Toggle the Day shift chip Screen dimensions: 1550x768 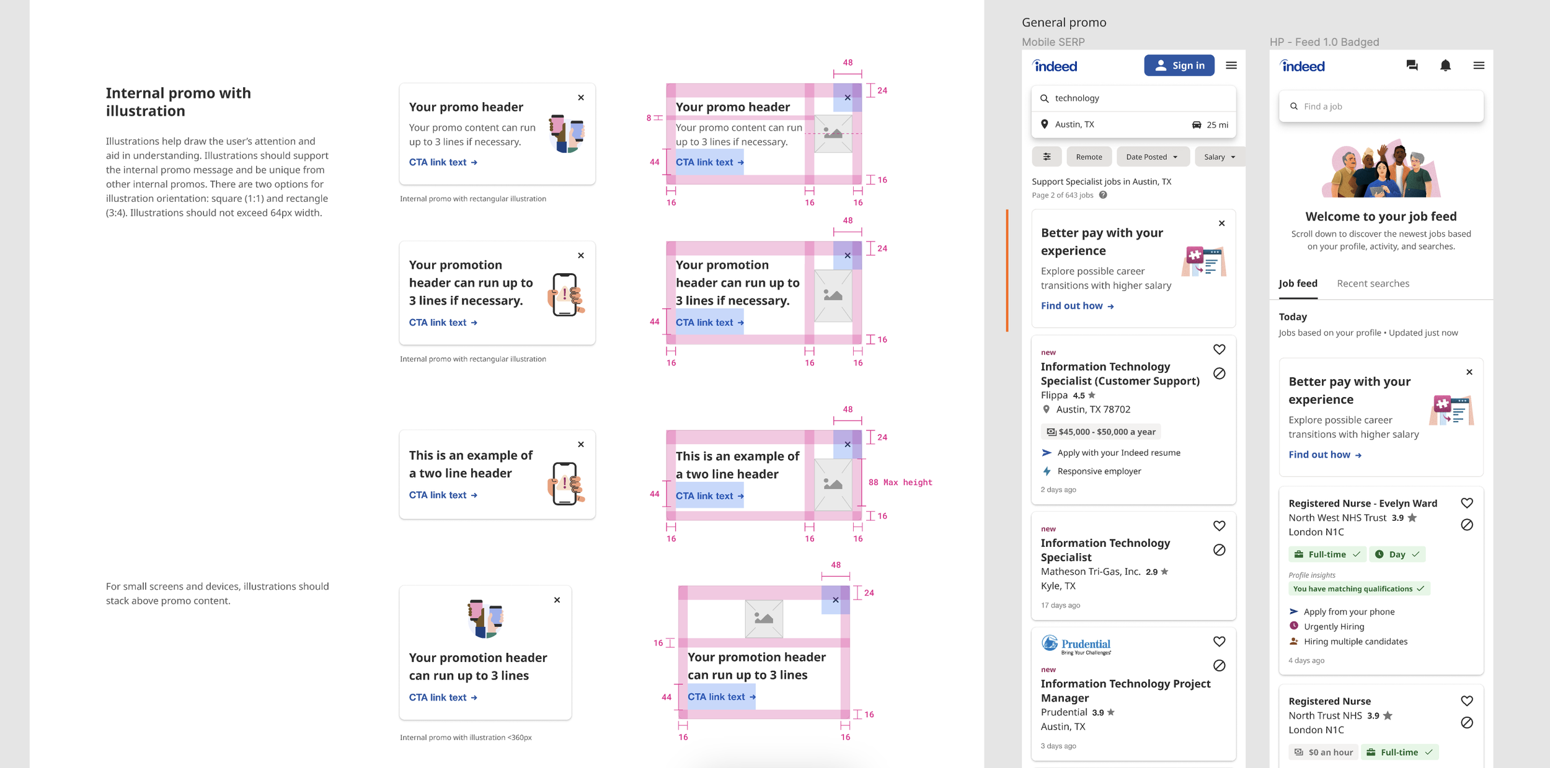(x=1397, y=554)
